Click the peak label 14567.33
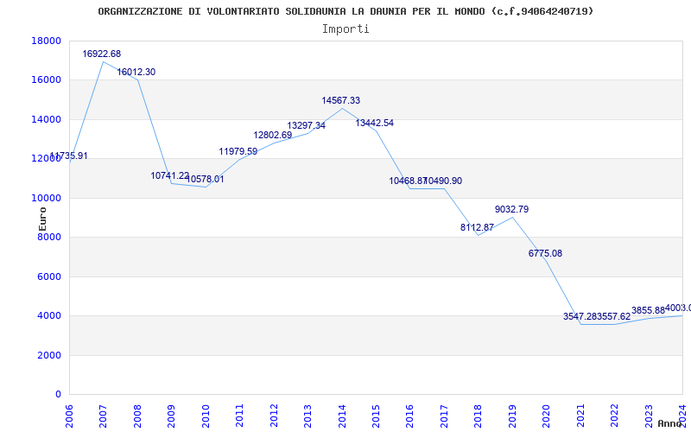Image resolution: width=691 pixels, height=432 pixels. click(x=340, y=100)
